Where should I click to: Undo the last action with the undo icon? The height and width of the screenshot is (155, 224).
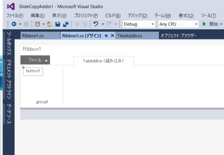[x=96, y=24]
